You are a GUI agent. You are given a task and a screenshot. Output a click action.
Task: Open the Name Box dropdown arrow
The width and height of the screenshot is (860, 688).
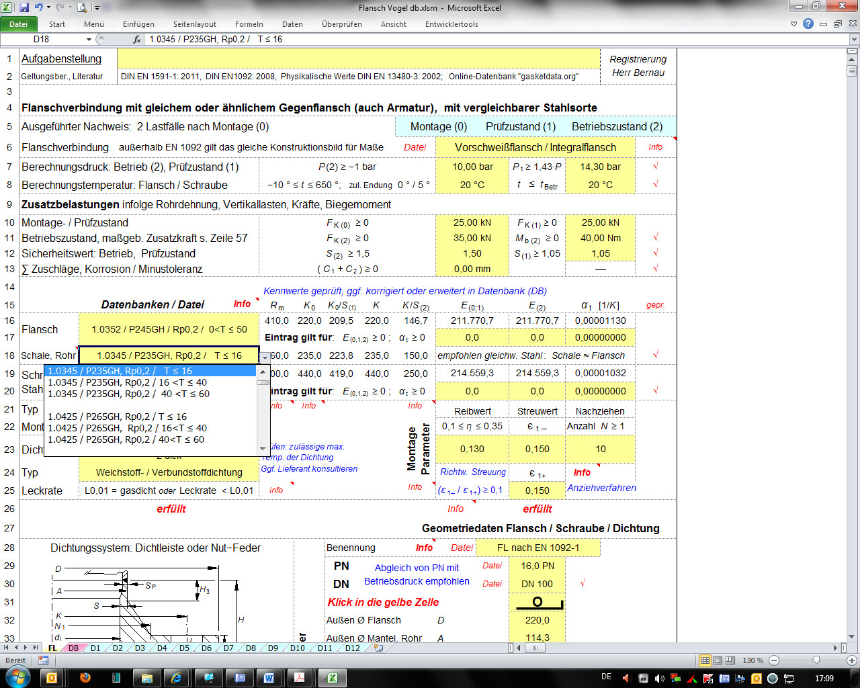(89, 40)
